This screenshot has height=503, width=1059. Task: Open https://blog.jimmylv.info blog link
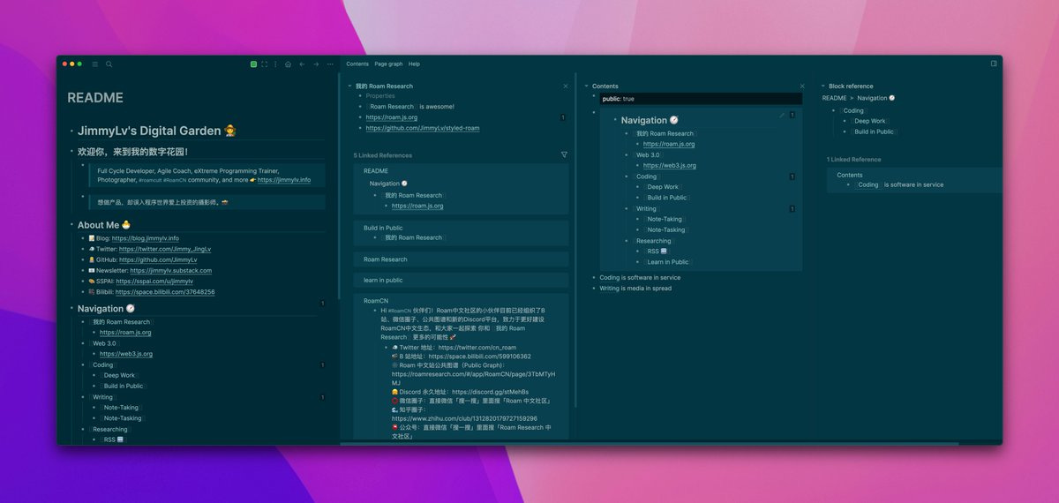click(x=144, y=238)
